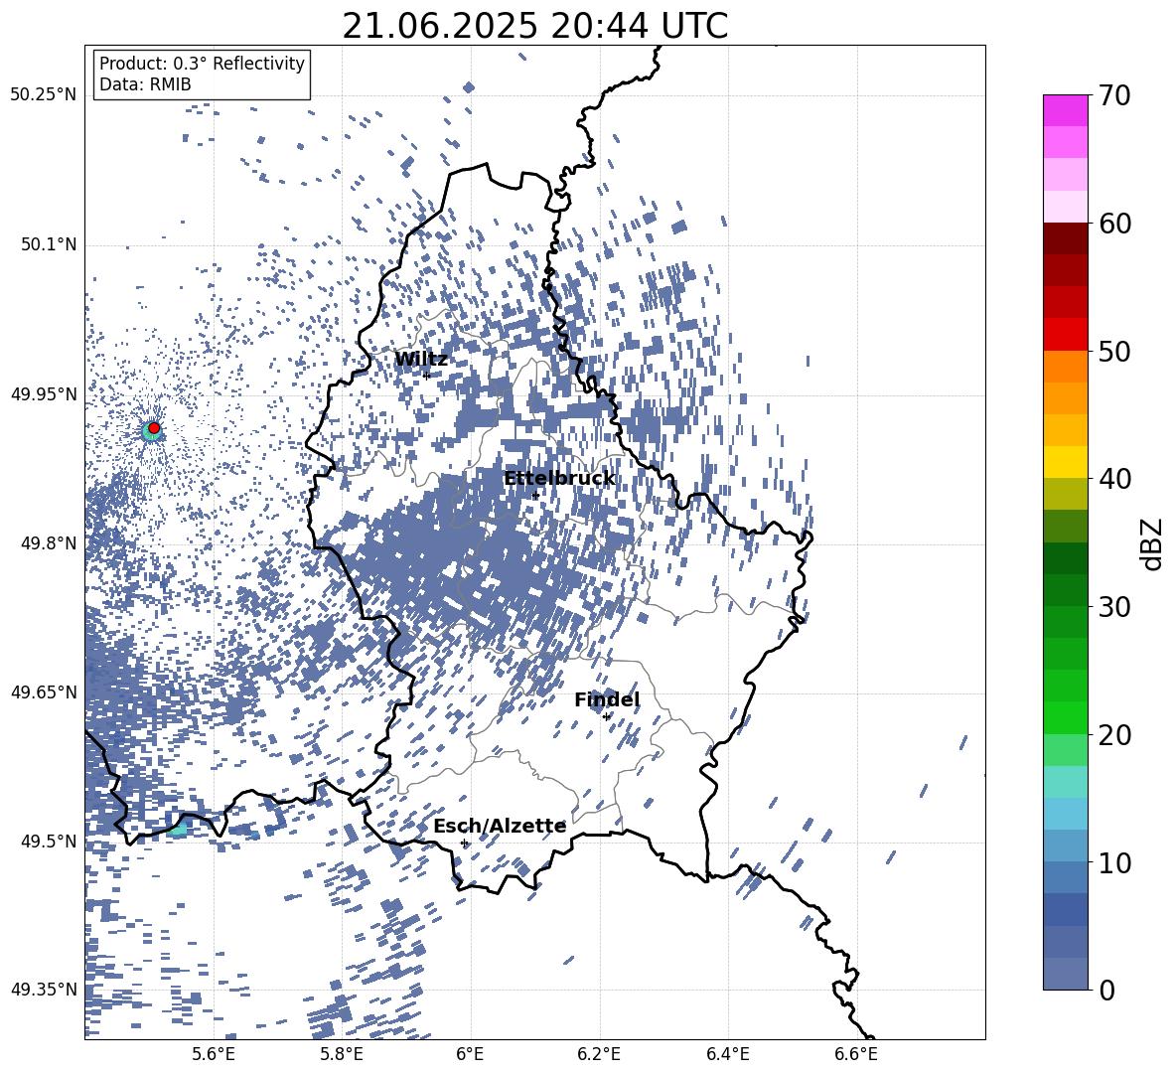The height and width of the screenshot is (1074, 1176).
Task: Pick the slate blue swatch just above 0
Action: (1065, 974)
